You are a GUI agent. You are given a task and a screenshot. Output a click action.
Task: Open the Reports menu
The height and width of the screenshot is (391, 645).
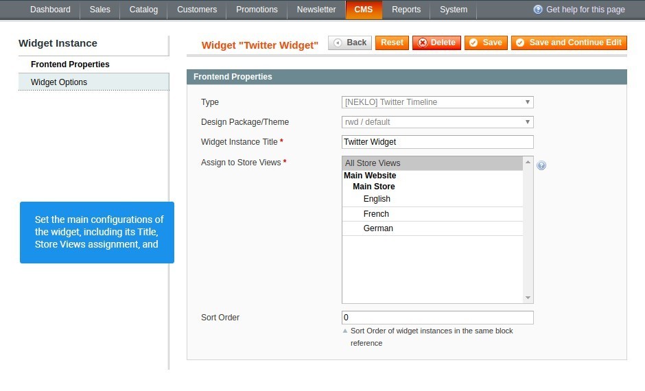(406, 10)
